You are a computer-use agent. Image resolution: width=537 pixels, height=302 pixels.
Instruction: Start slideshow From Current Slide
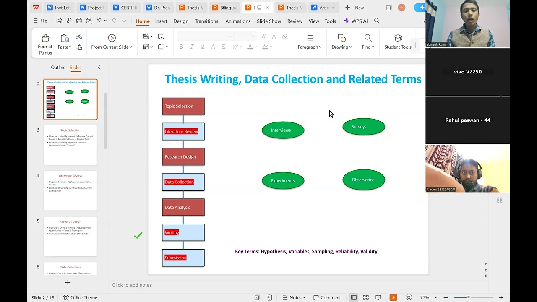coord(112,42)
